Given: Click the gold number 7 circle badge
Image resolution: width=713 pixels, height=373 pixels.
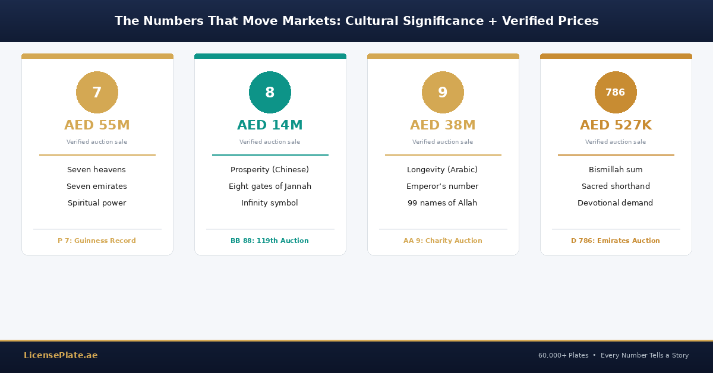Looking at the screenshot, I should 97,93.
